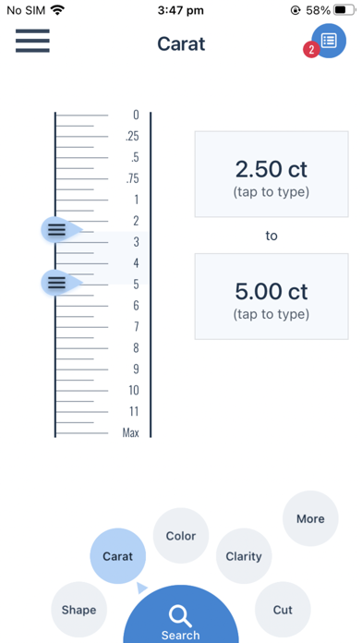Viewport: 362px width, 643px height.
Task: Open the hamburger menu
Action: point(32,41)
